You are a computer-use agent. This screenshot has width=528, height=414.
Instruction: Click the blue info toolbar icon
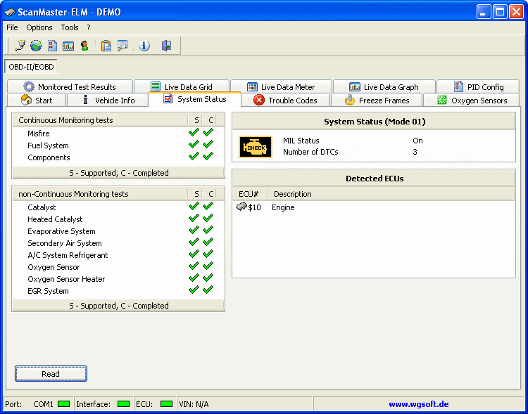pyautogui.click(x=144, y=46)
